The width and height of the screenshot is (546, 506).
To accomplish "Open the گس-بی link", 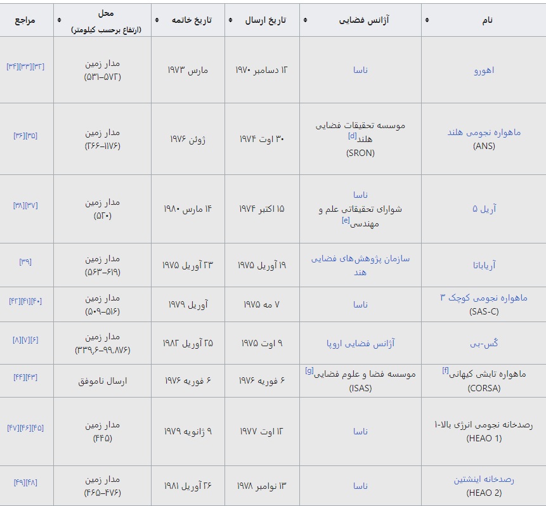I will coord(484,344).
